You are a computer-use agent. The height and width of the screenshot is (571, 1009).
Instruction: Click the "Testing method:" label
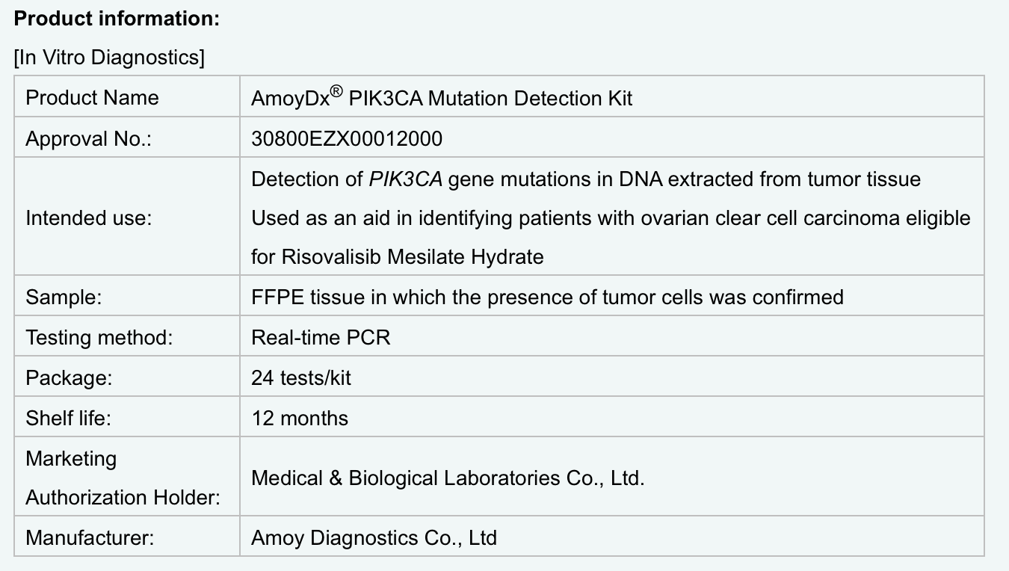99,338
